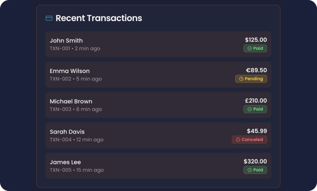Select the Pending status badge for Emma Wilson
The height and width of the screenshot is (191, 317).
point(251,79)
